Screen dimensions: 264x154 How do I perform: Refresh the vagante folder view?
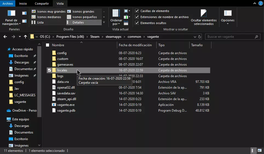pyautogui.click(x=200, y=37)
